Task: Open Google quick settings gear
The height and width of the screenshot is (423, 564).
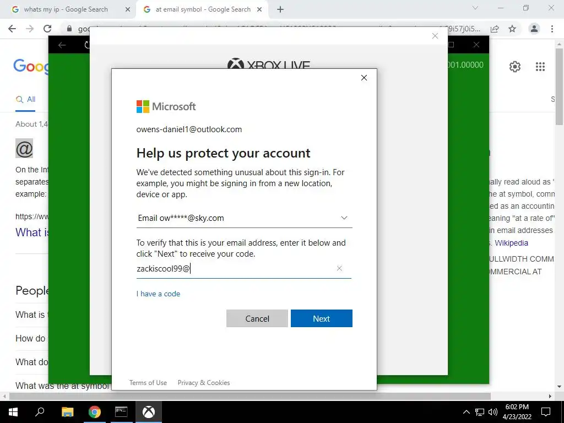Action: point(515,67)
